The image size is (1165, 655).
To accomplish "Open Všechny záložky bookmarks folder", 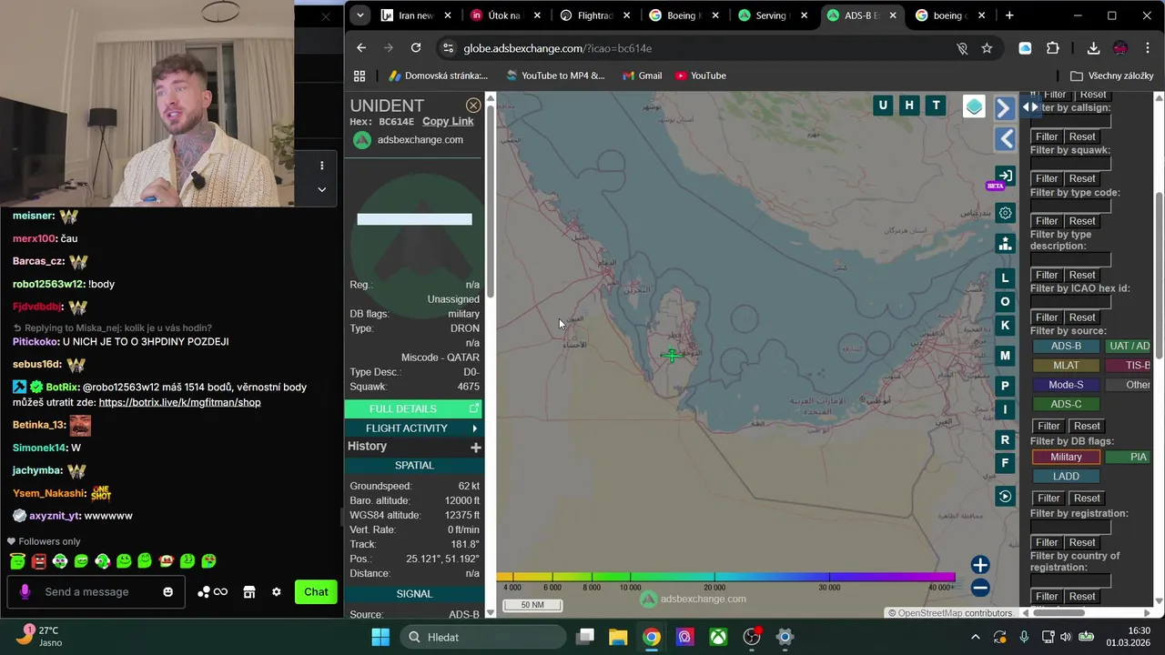I will (x=1112, y=76).
